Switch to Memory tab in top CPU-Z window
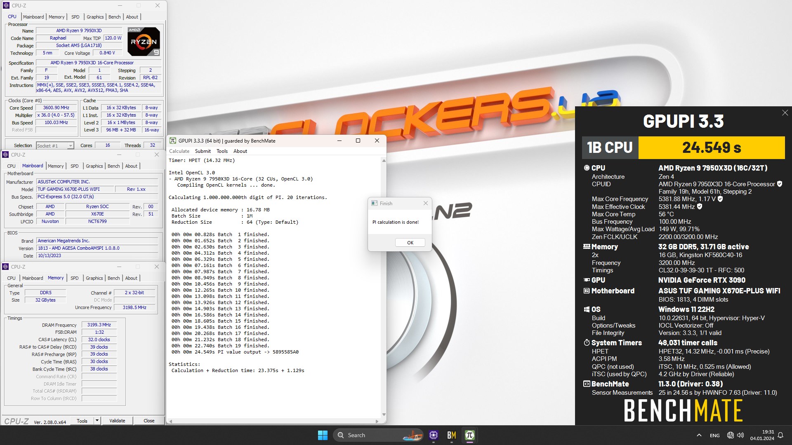 [x=57, y=17]
